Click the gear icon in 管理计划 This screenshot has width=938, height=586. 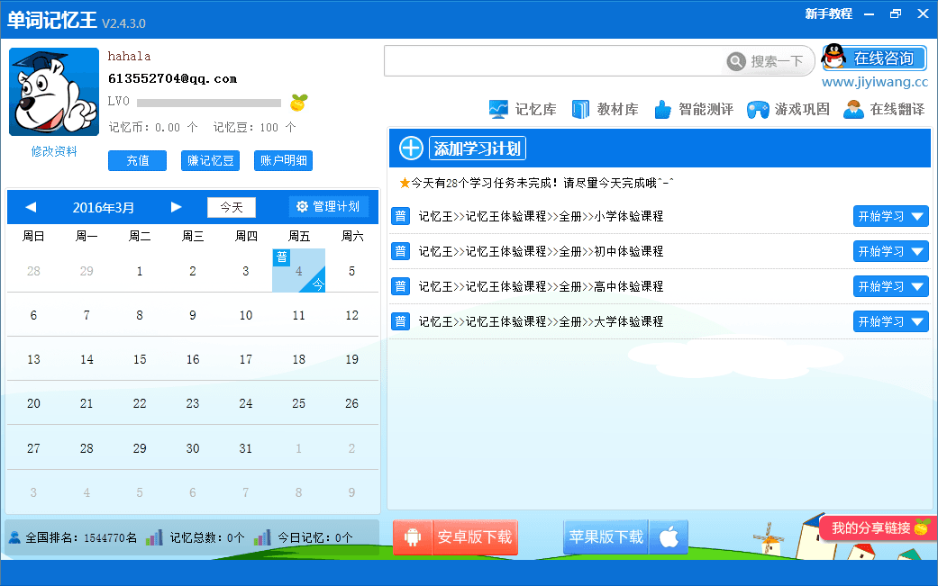click(x=302, y=207)
